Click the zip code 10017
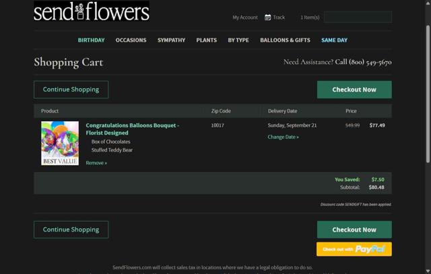Viewport: 431px width, 274px height. [218, 125]
